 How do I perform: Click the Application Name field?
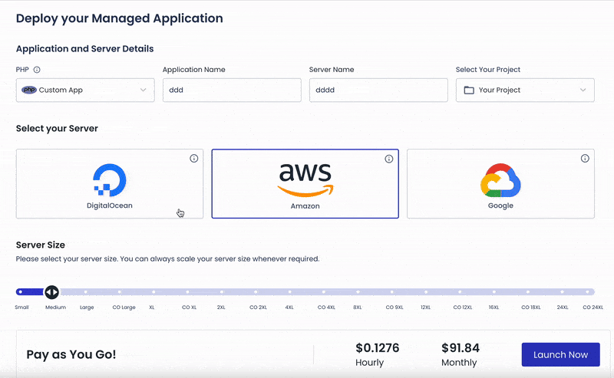click(x=232, y=90)
